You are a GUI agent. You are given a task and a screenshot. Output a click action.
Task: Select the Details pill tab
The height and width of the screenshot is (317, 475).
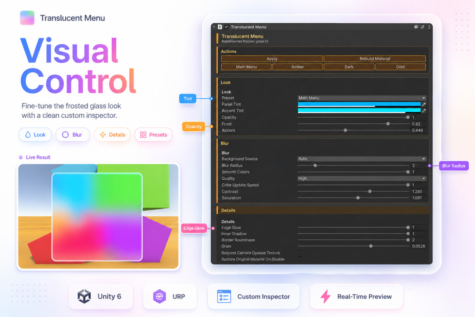[x=112, y=135]
